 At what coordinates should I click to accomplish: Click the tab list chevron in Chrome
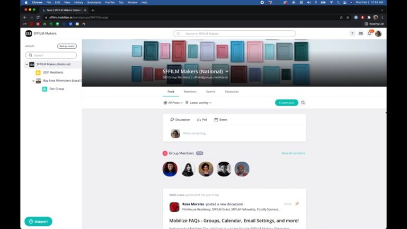click(382, 10)
